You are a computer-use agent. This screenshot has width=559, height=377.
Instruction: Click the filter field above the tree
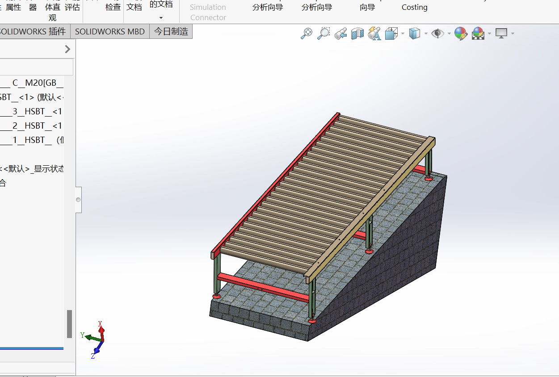[36, 67]
